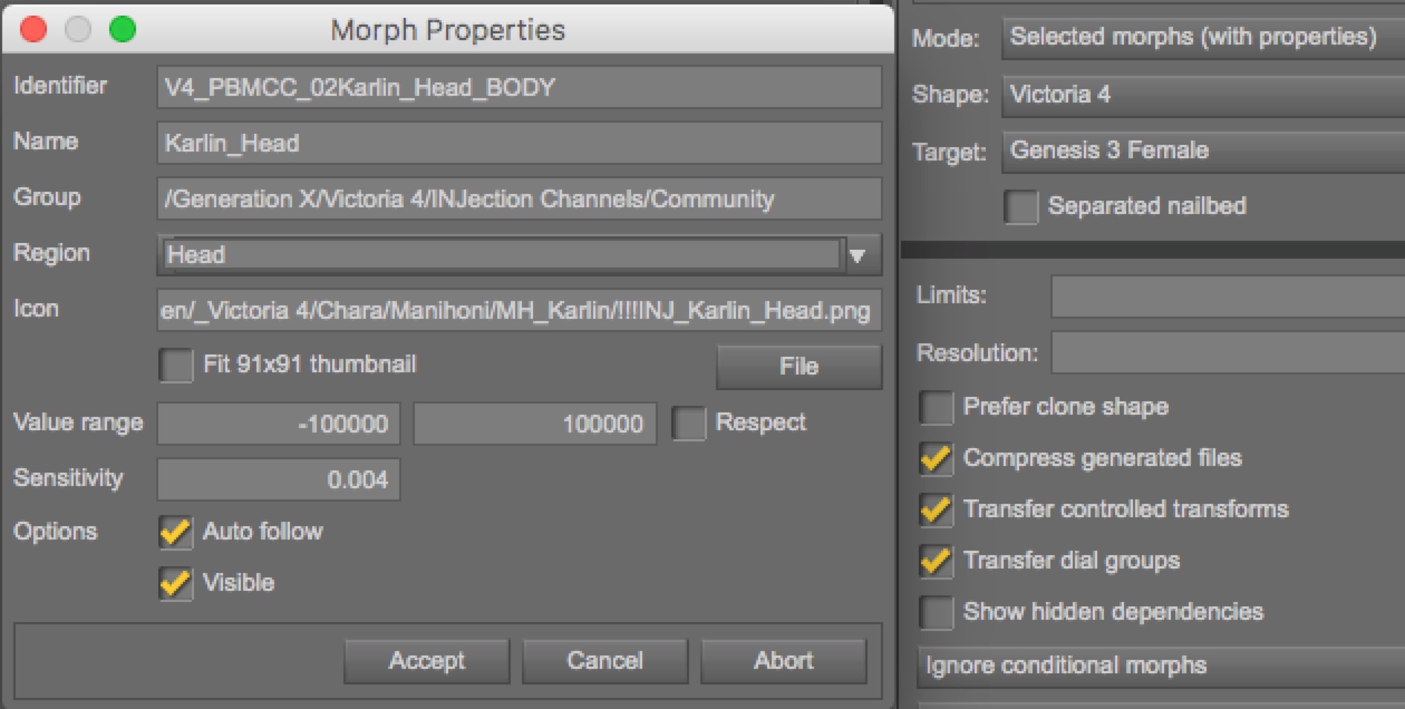The image size is (1405, 709).
Task: Toggle the Respect checkbox
Action: [689, 424]
